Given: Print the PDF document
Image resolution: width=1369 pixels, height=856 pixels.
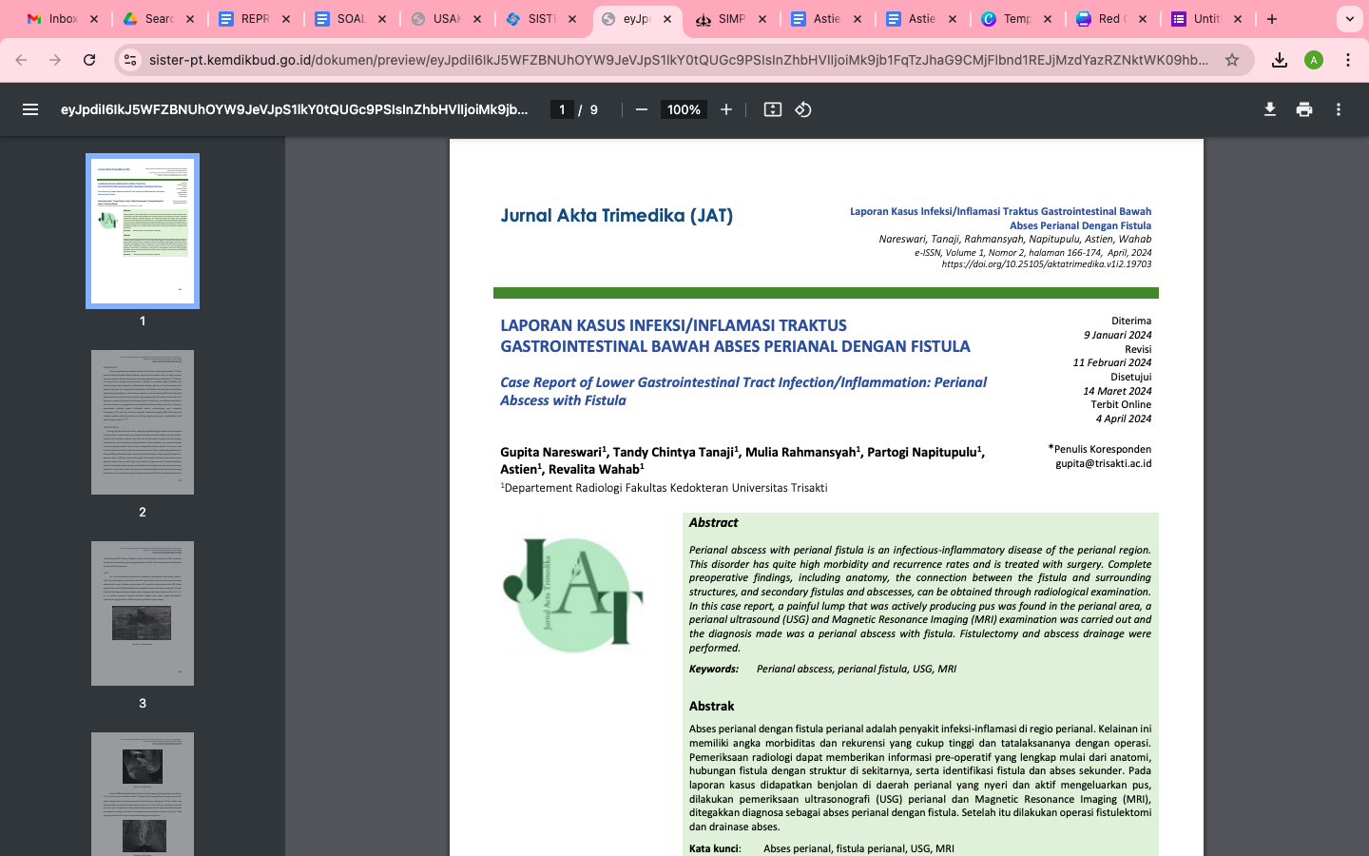Looking at the screenshot, I should (x=1303, y=109).
